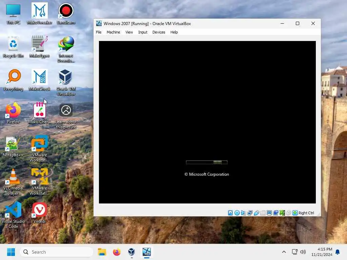This screenshot has height=260, width=347.
Task: Open the File menu in VirtualBox
Action: click(x=99, y=32)
